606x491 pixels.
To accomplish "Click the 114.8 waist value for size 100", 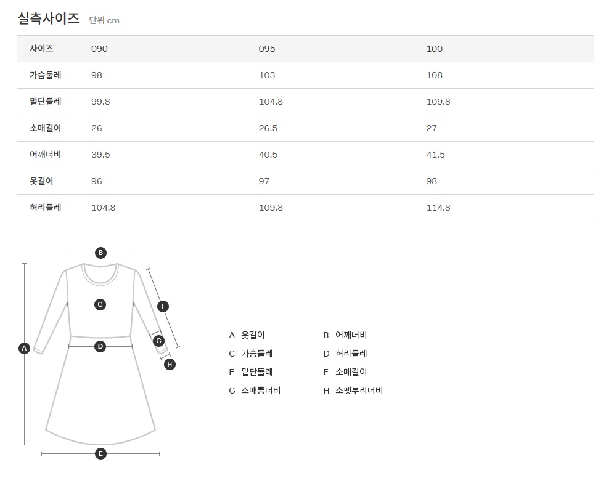I will click(438, 208).
